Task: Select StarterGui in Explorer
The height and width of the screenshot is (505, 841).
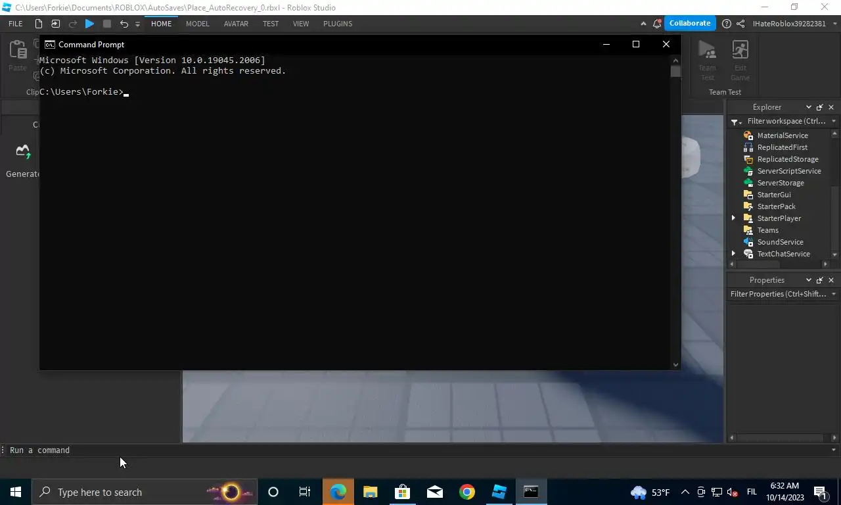Action: coord(773,195)
